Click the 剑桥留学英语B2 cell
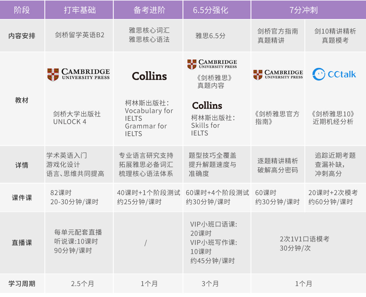Viewport: 366px width, 297px height. click(x=79, y=35)
